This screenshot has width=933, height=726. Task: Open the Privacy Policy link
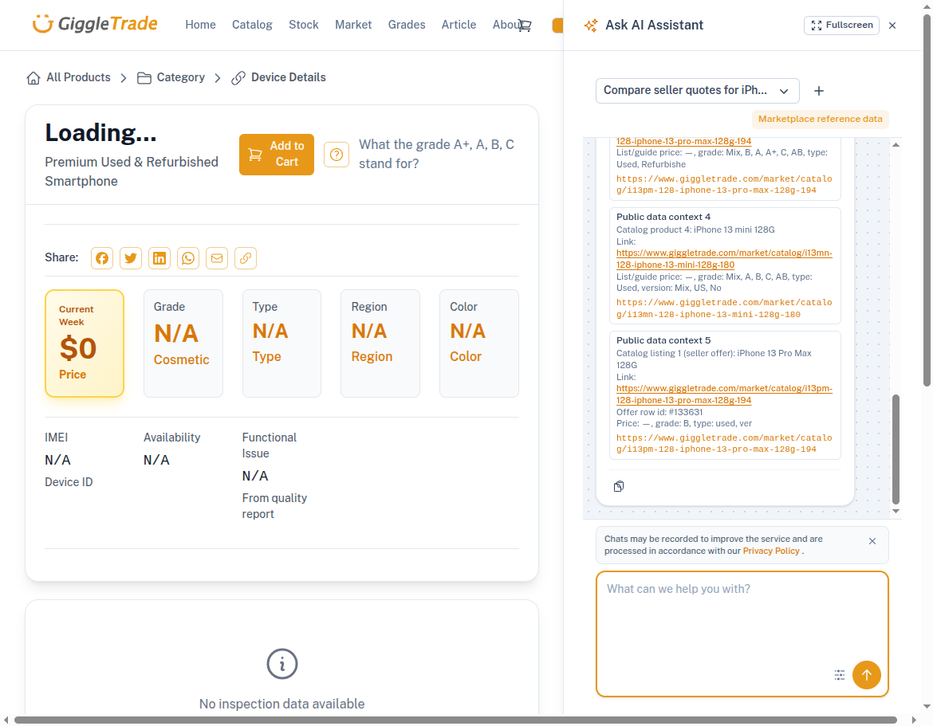click(x=771, y=551)
